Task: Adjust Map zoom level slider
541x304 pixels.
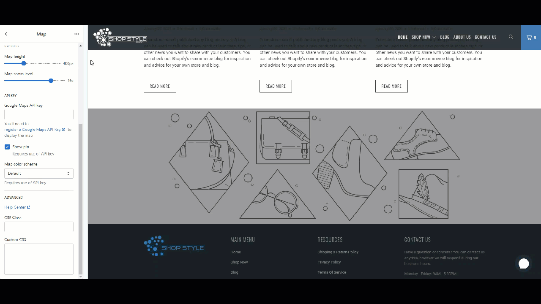Action: coord(51,81)
